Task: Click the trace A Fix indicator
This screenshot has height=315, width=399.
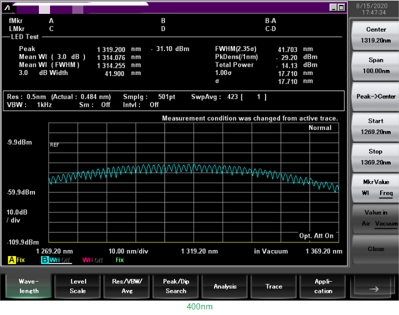Action: click(16, 259)
